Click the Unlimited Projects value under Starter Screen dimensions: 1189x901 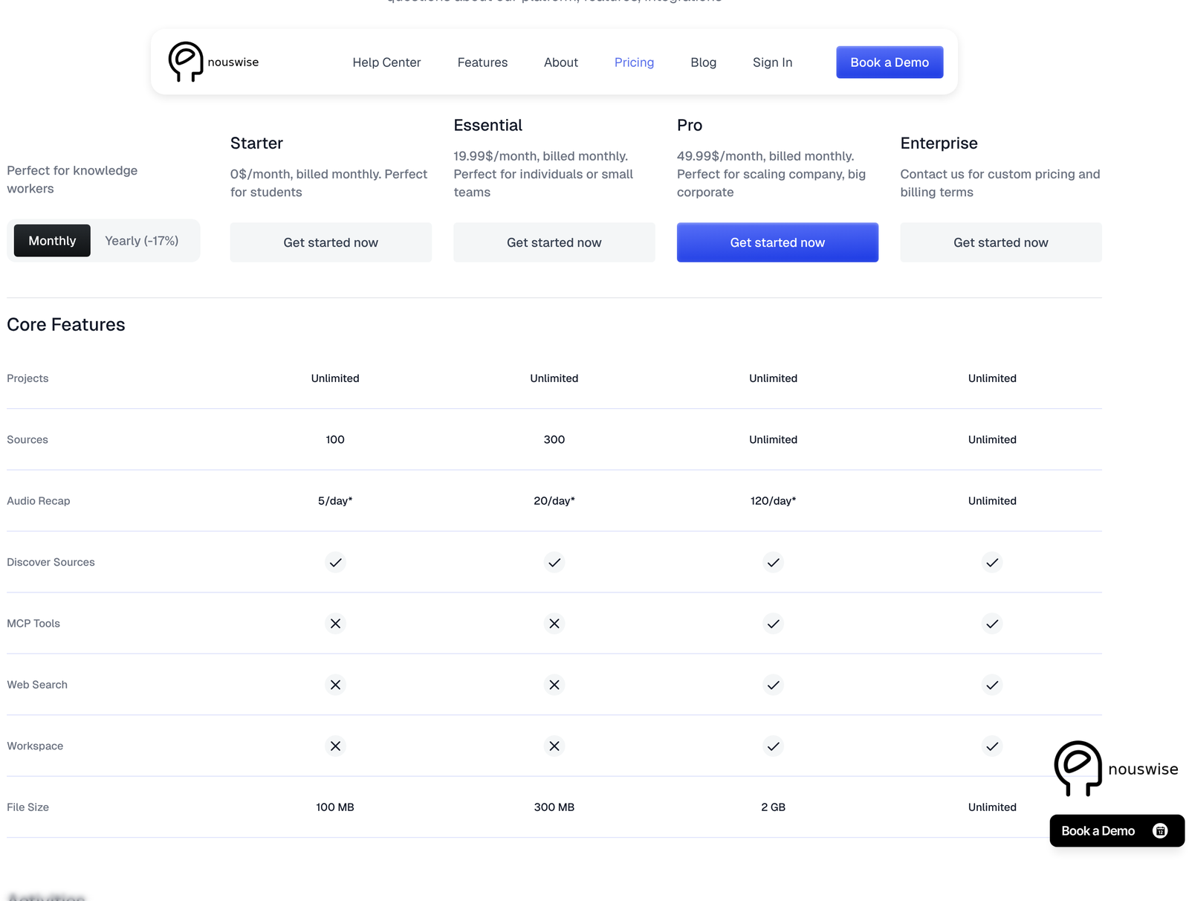click(335, 378)
